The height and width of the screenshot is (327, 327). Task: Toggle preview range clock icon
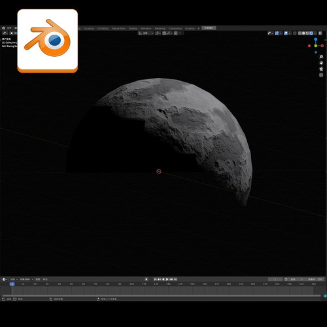[x=286, y=279]
